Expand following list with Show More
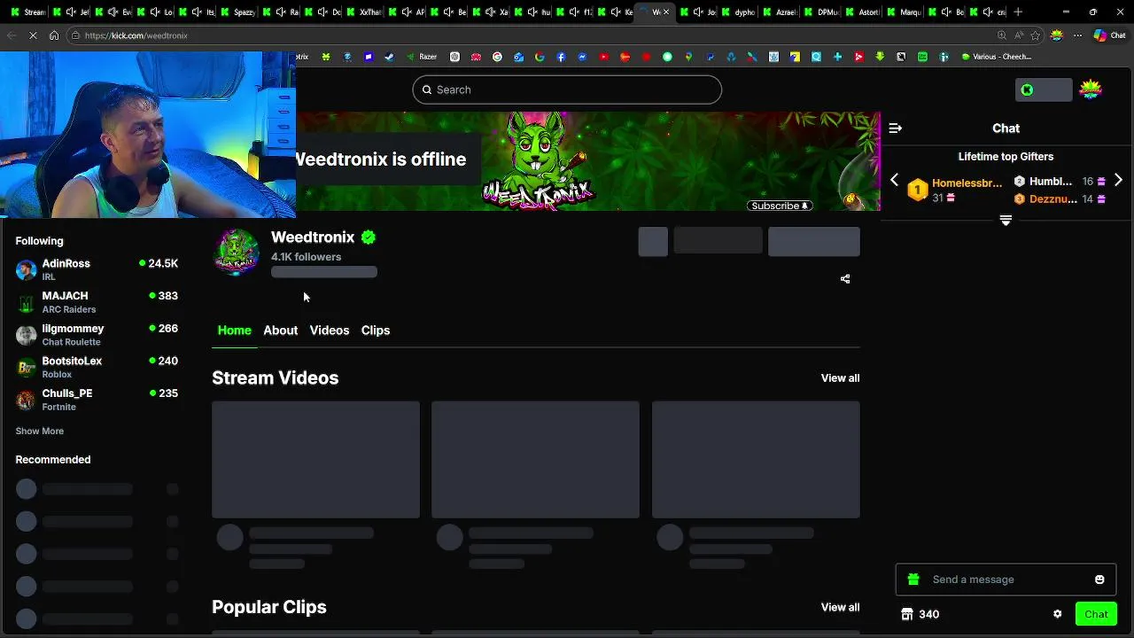 (x=39, y=431)
